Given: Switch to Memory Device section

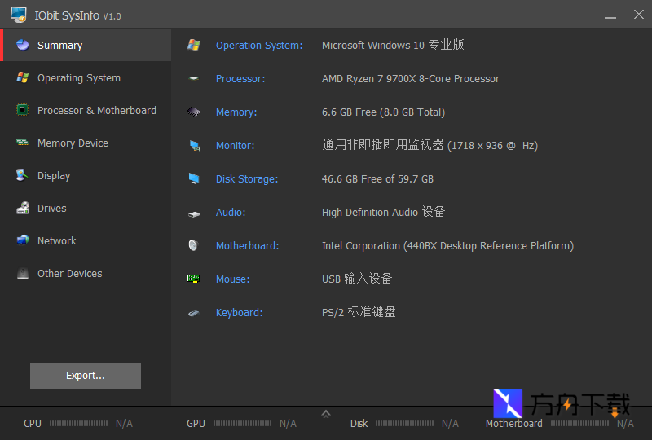Looking at the screenshot, I should point(87,143).
